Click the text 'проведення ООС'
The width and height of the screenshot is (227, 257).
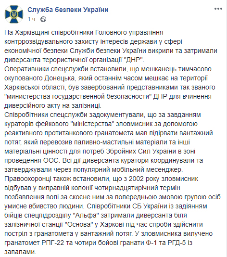pyautogui.click(x=31, y=160)
